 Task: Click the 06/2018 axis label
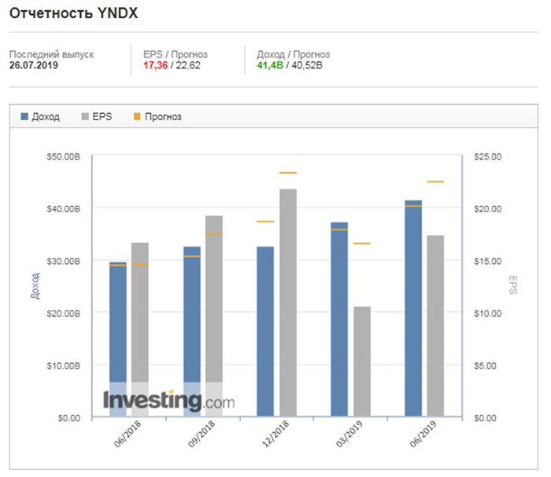(128, 434)
